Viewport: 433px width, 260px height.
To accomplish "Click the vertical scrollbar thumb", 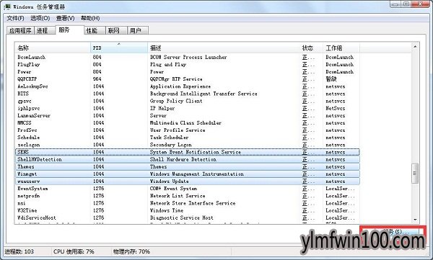I will click(x=415, y=173).
